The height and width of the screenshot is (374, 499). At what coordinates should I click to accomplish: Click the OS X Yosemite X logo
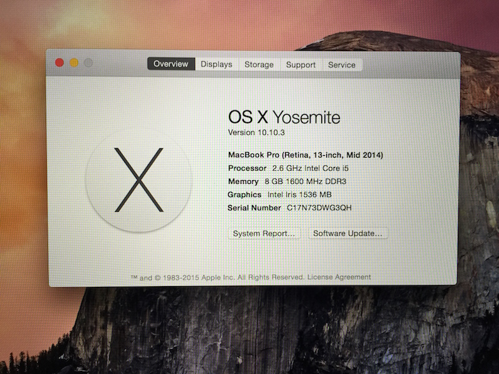point(138,180)
